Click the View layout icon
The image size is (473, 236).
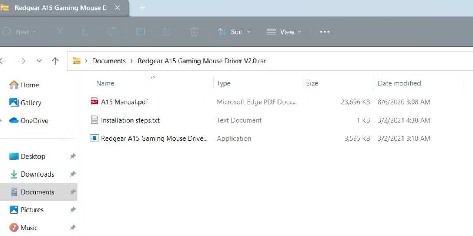point(271,32)
